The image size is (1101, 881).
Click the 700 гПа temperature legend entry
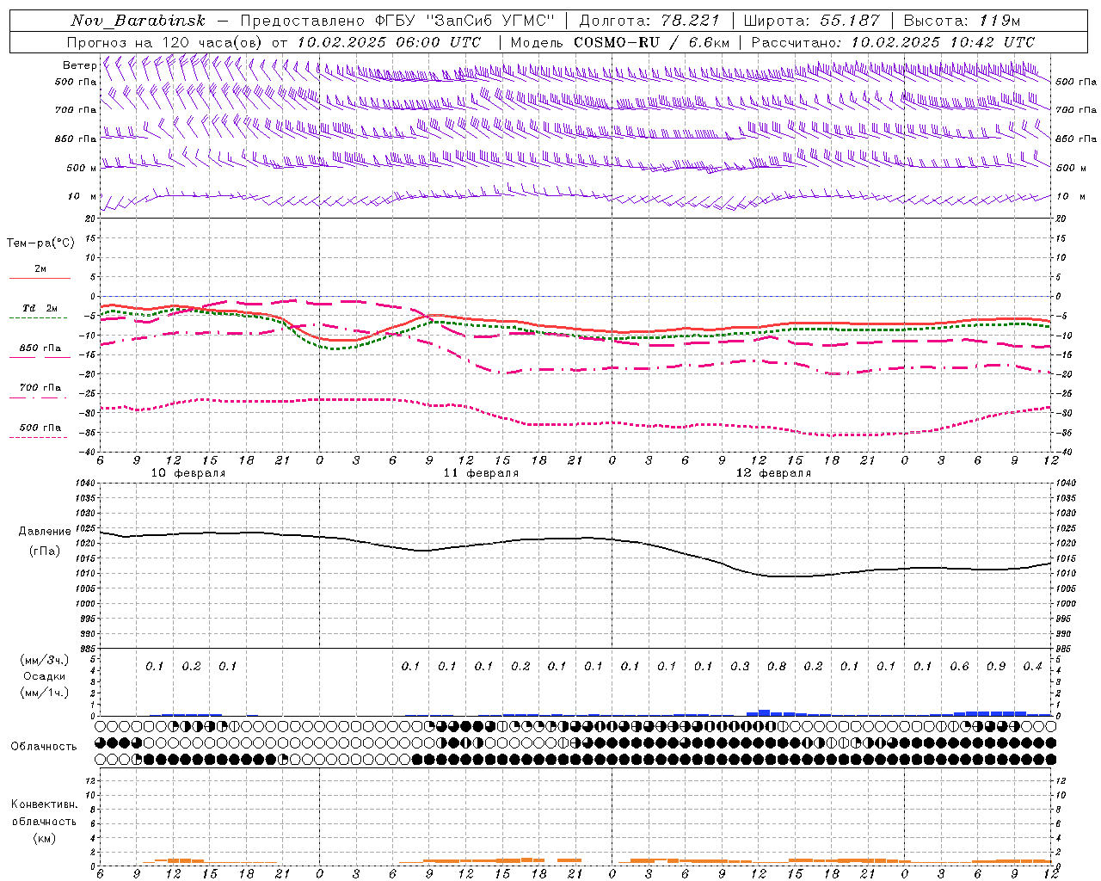click(40, 387)
